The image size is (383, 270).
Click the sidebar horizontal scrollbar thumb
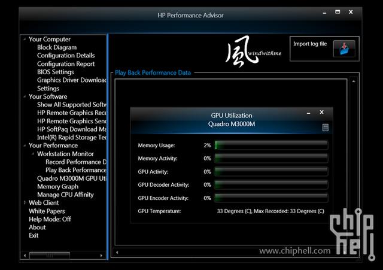click(x=50, y=256)
